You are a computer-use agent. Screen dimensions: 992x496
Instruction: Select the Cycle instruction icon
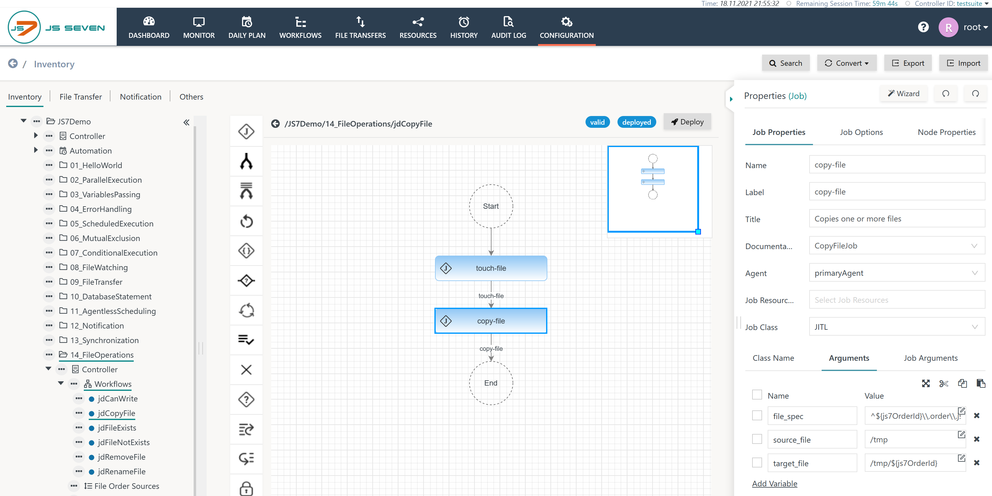tap(246, 311)
